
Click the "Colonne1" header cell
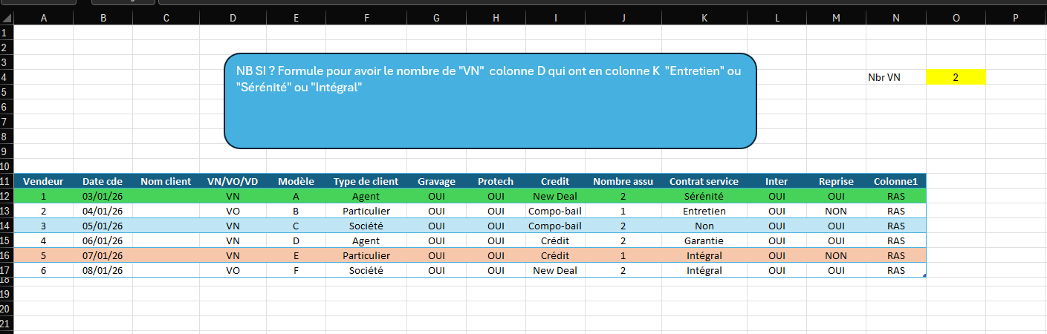[x=895, y=181]
